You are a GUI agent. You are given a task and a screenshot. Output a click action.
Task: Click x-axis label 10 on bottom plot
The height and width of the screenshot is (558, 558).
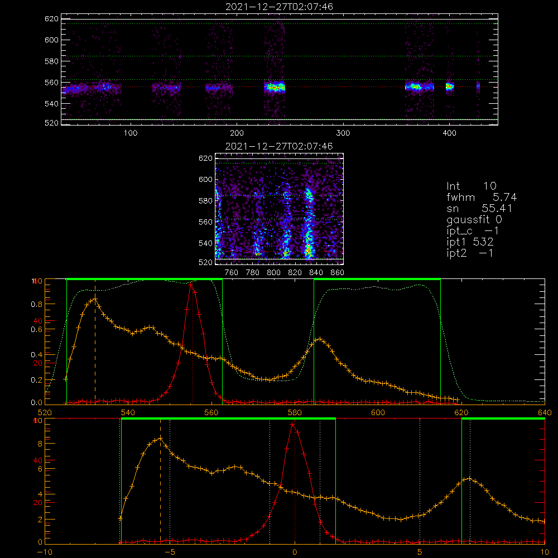pyautogui.click(x=545, y=552)
